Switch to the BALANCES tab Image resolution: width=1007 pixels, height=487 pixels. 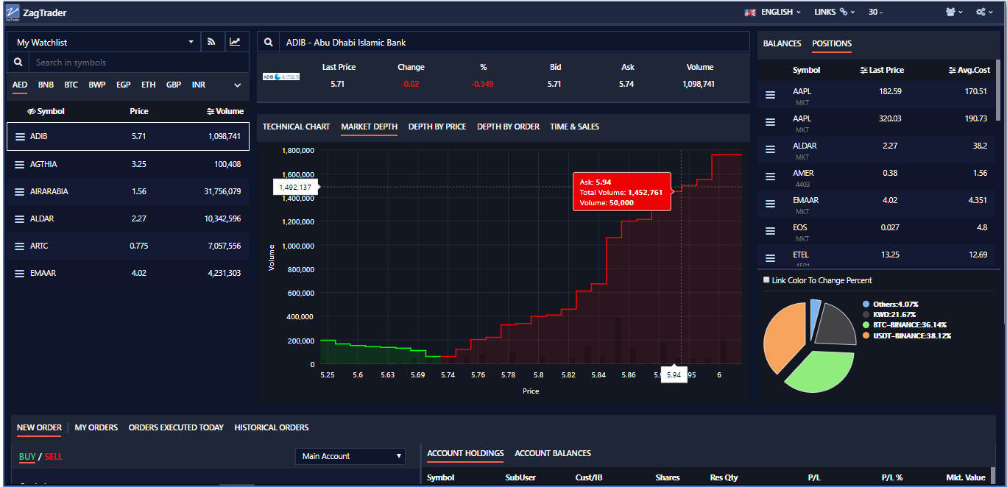(782, 43)
